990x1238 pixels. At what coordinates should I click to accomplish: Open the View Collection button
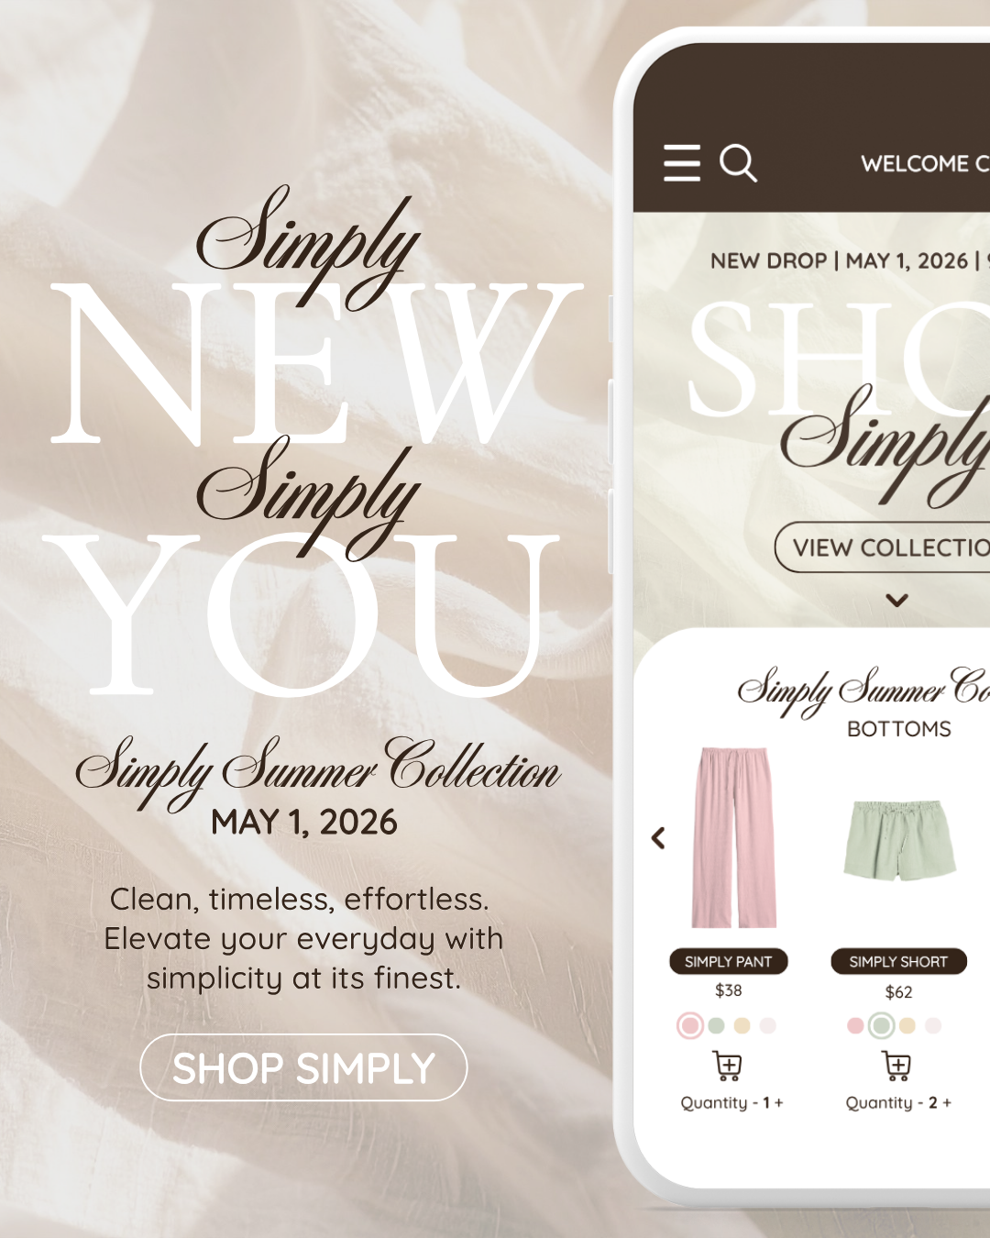884,547
